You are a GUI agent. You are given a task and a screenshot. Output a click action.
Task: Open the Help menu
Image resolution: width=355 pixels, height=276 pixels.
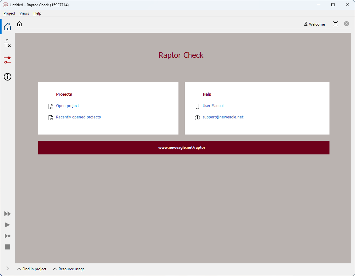[x=37, y=13]
